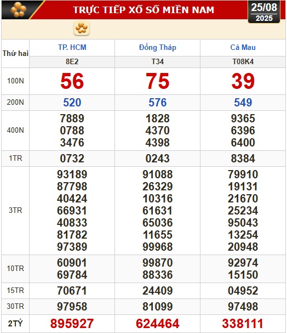Click the 25/08 2025 date badge
The image size is (287, 333).
264,12
